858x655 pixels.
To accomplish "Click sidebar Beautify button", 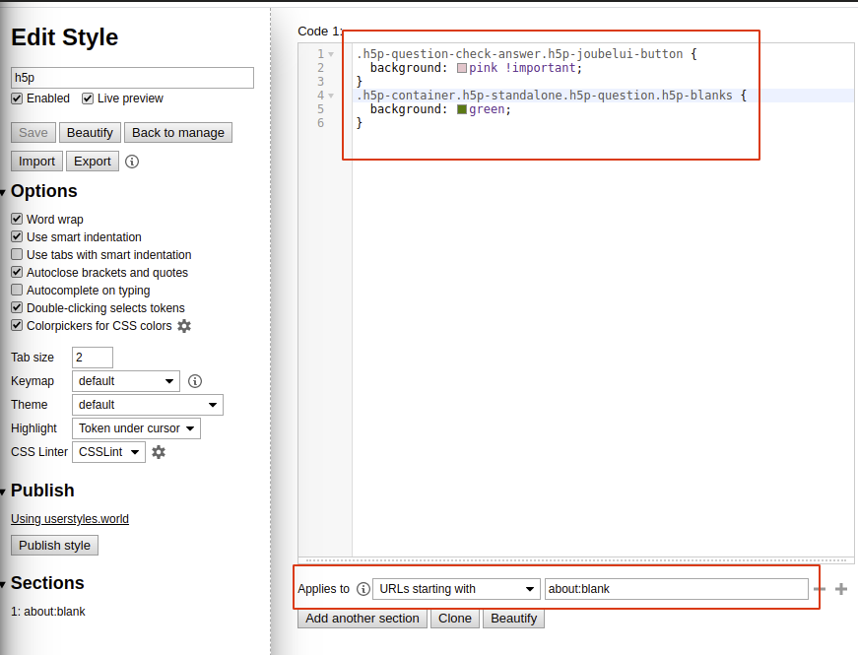I will click(x=90, y=132).
